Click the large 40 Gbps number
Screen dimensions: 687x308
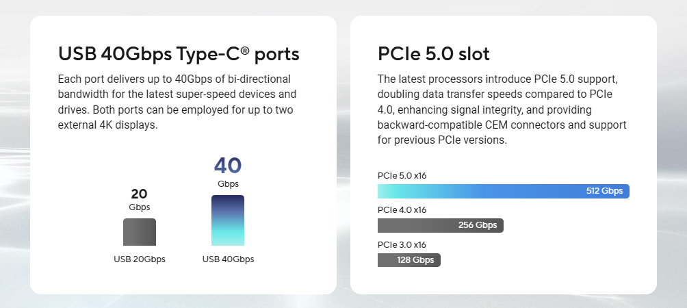pyautogui.click(x=228, y=166)
